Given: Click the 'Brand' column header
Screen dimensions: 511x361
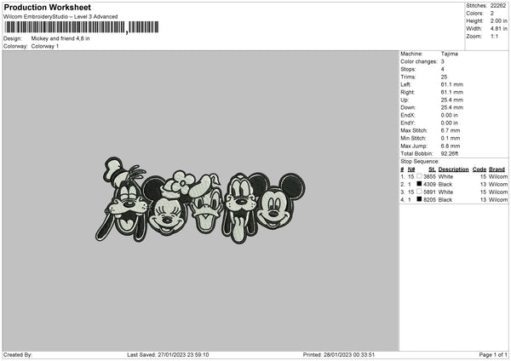Looking at the screenshot, I should pyautogui.click(x=497, y=169).
